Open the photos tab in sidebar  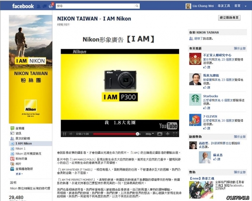click(18, 164)
